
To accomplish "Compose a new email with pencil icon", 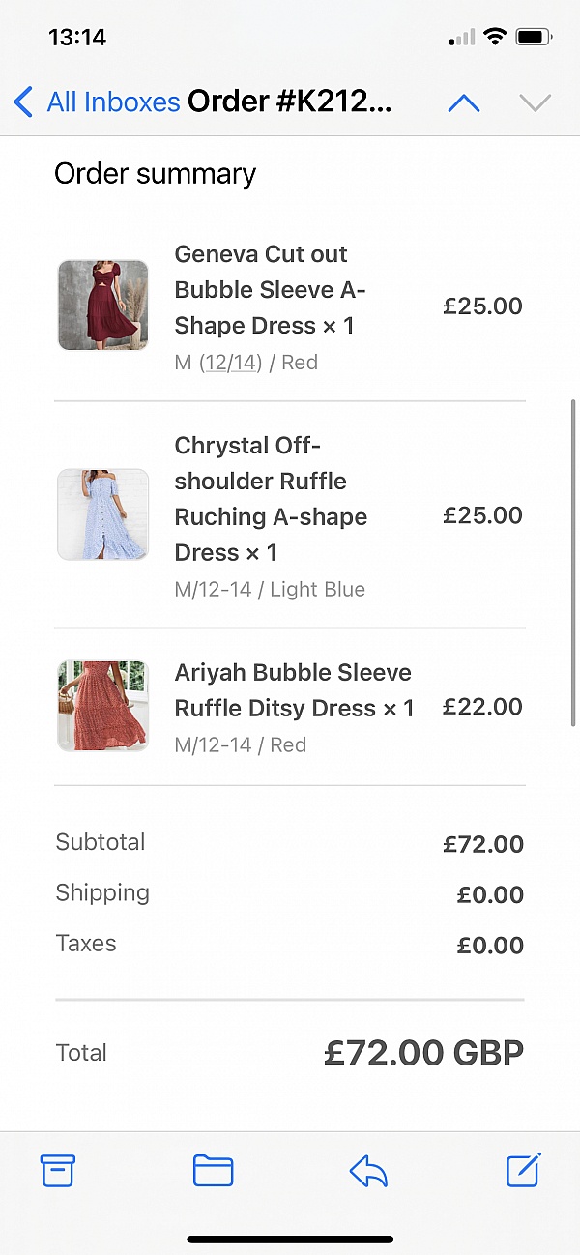I will pyautogui.click(x=524, y=1170).
